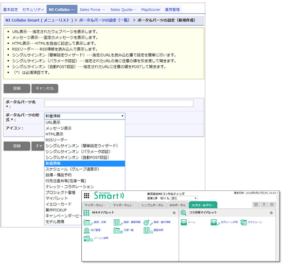Click the 登録：日報 icon
This screenshot has width=282, height=264.
88,222
